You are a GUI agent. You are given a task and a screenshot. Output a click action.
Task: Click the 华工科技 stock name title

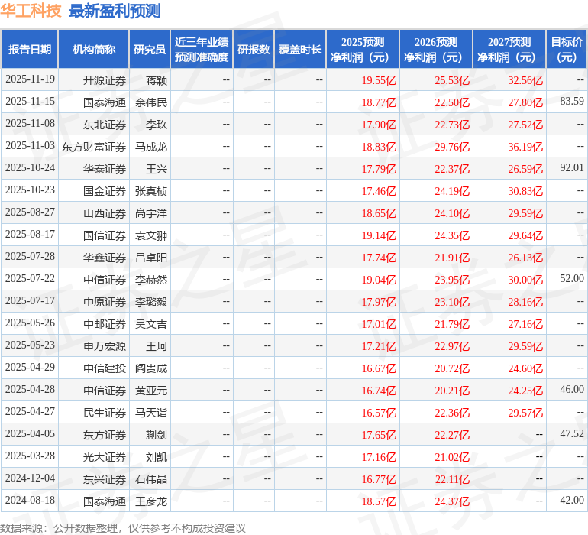click(31, 11)
